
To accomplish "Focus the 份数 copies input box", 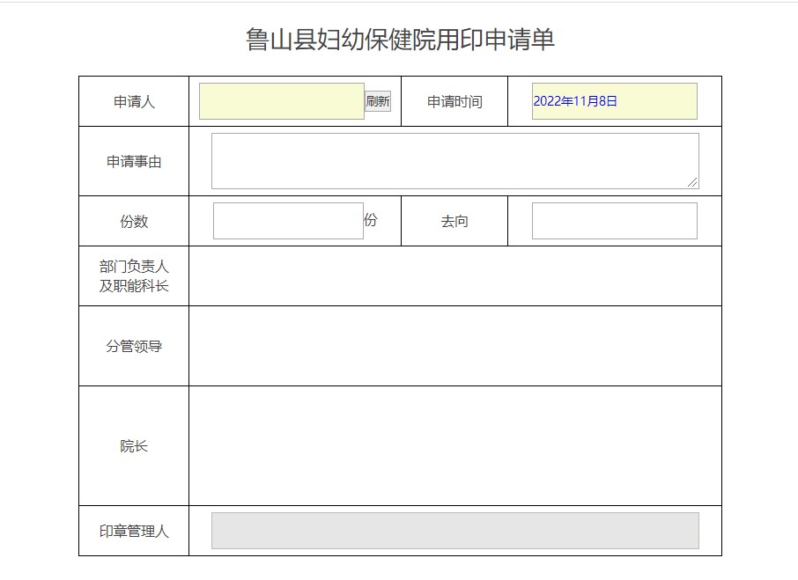I will click(288, 221).
